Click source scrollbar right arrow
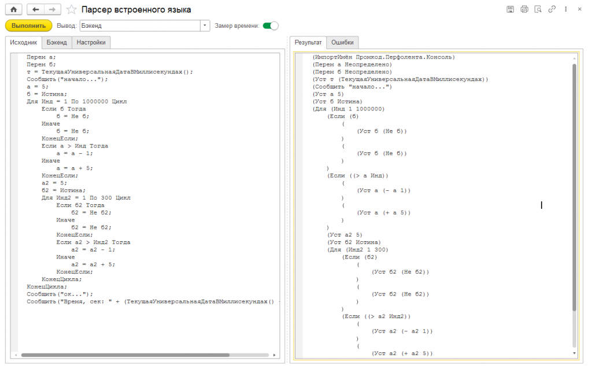Viewport: 592px width, 369px height. pos(274,355)
